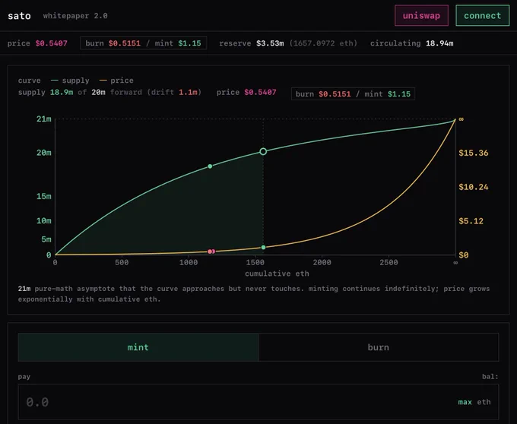517x424 pixels.
Task: Click the 21m pure-math asymptote description
Action: click(254, 294)
